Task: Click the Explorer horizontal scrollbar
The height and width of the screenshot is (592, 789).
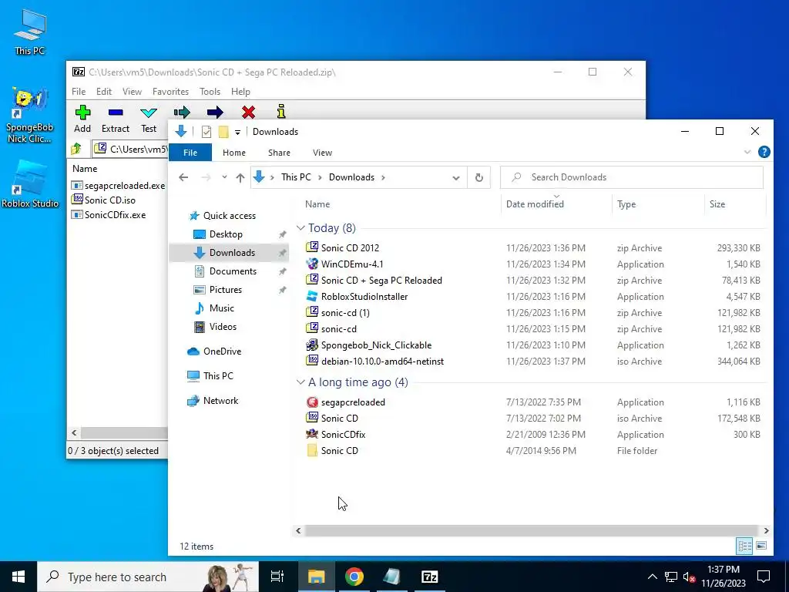Action: tap(531, 530)
